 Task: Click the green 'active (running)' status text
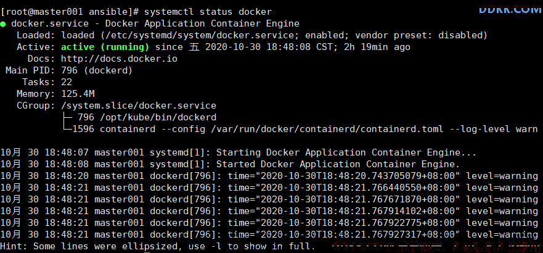(105, 47)
